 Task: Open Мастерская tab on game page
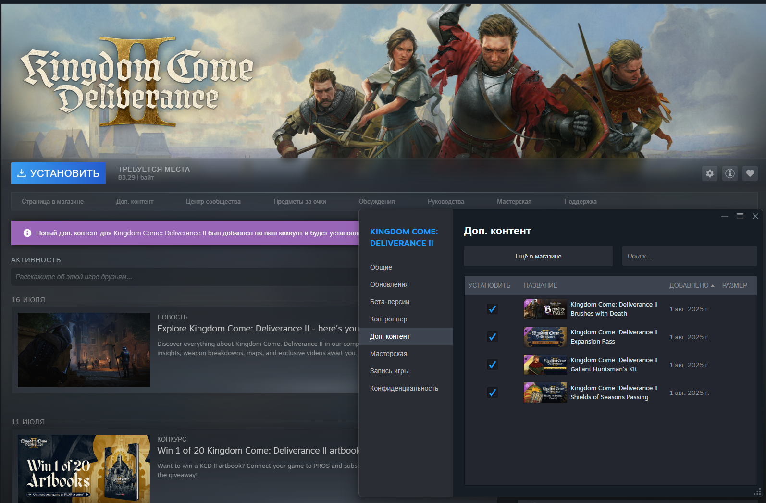[x=514, y=201]
